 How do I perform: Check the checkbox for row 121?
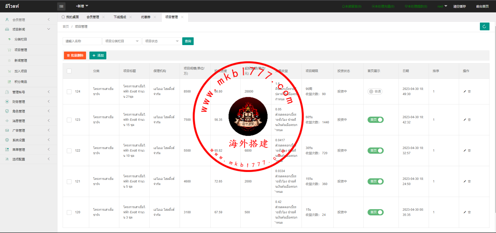pyautogui.click(x=69, y=181)
